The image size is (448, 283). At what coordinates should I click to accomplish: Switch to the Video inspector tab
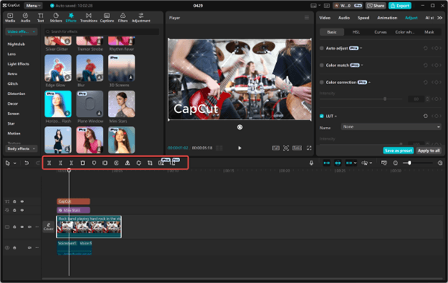(x=325, y=18)
